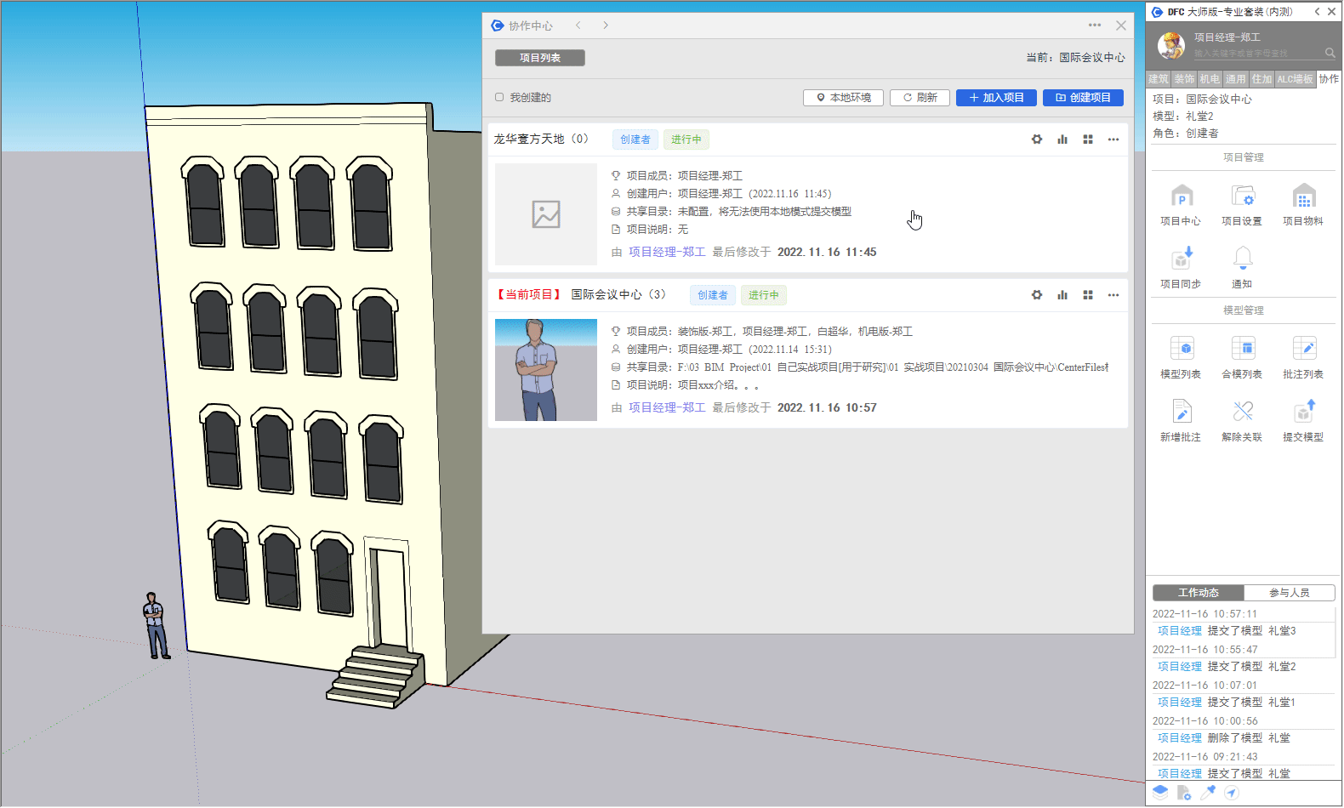Expand more options for 龙华壹方天地 project
1344x808 pixels.
click(x=1113, y=139)
